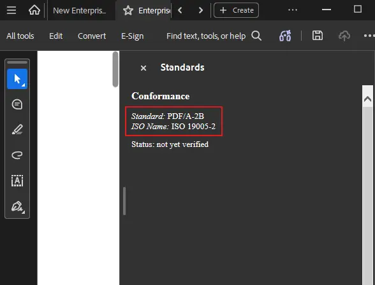Click the Standard: PDF/A-2B text

click(x=167, y=116)
